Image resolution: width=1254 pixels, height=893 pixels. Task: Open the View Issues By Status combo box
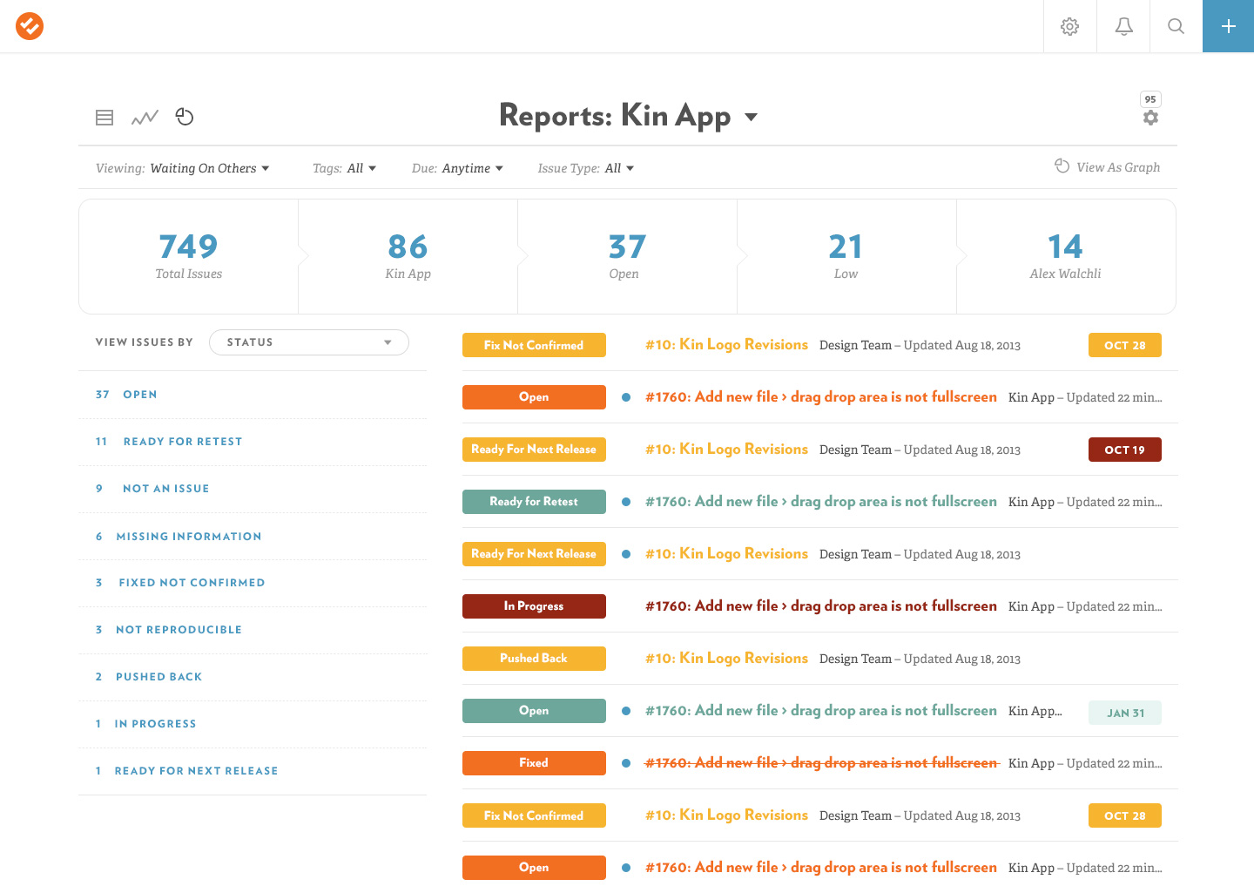click(308, 342)
